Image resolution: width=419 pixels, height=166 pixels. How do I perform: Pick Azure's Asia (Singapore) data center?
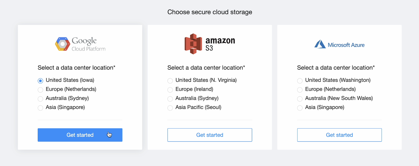300,108
